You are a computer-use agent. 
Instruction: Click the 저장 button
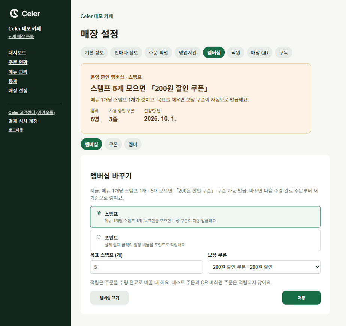click(x=301, y=298)
